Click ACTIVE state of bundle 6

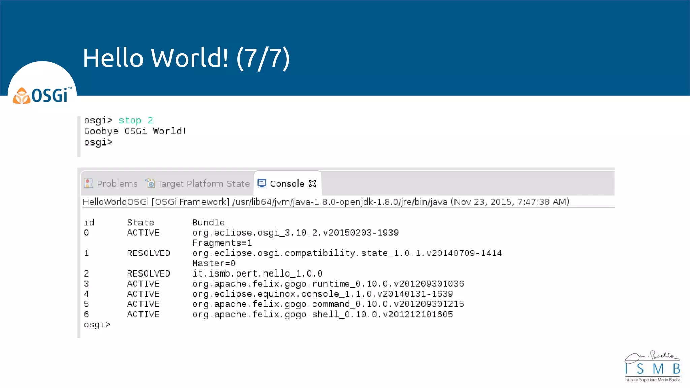[x=143, y=314]
